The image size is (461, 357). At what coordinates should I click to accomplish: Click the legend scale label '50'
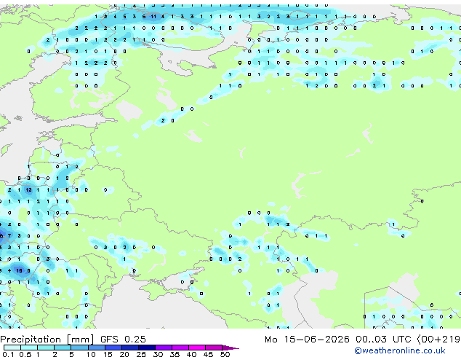(225, 354)
